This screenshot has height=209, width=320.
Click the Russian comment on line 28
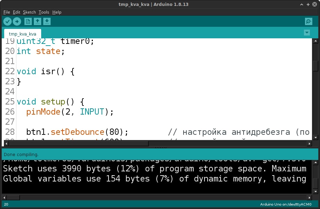[239, 132]
